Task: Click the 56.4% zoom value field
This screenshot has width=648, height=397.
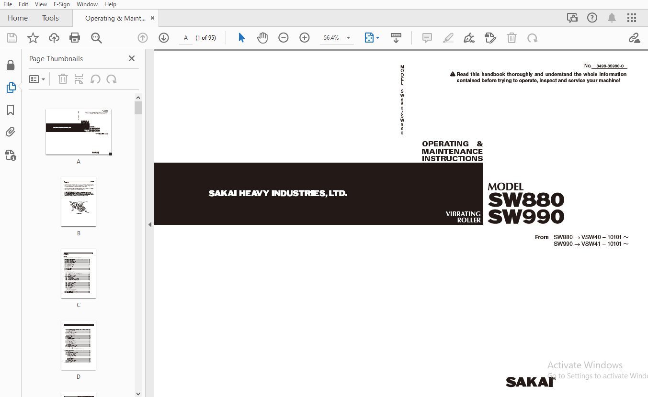Action: click(x=331, y=38)
